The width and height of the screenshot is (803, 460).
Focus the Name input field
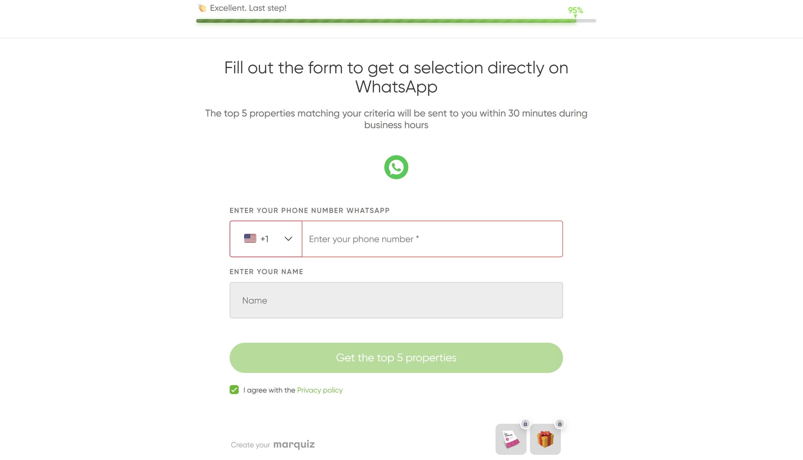[x=396, y=300]
